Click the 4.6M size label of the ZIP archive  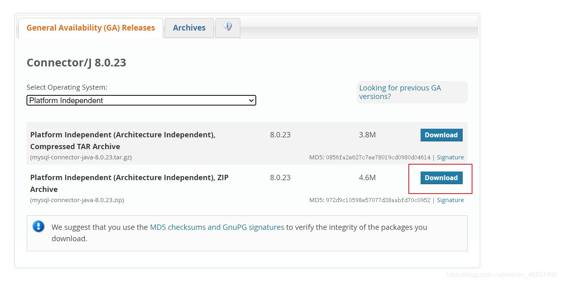(x=367, y=177)
